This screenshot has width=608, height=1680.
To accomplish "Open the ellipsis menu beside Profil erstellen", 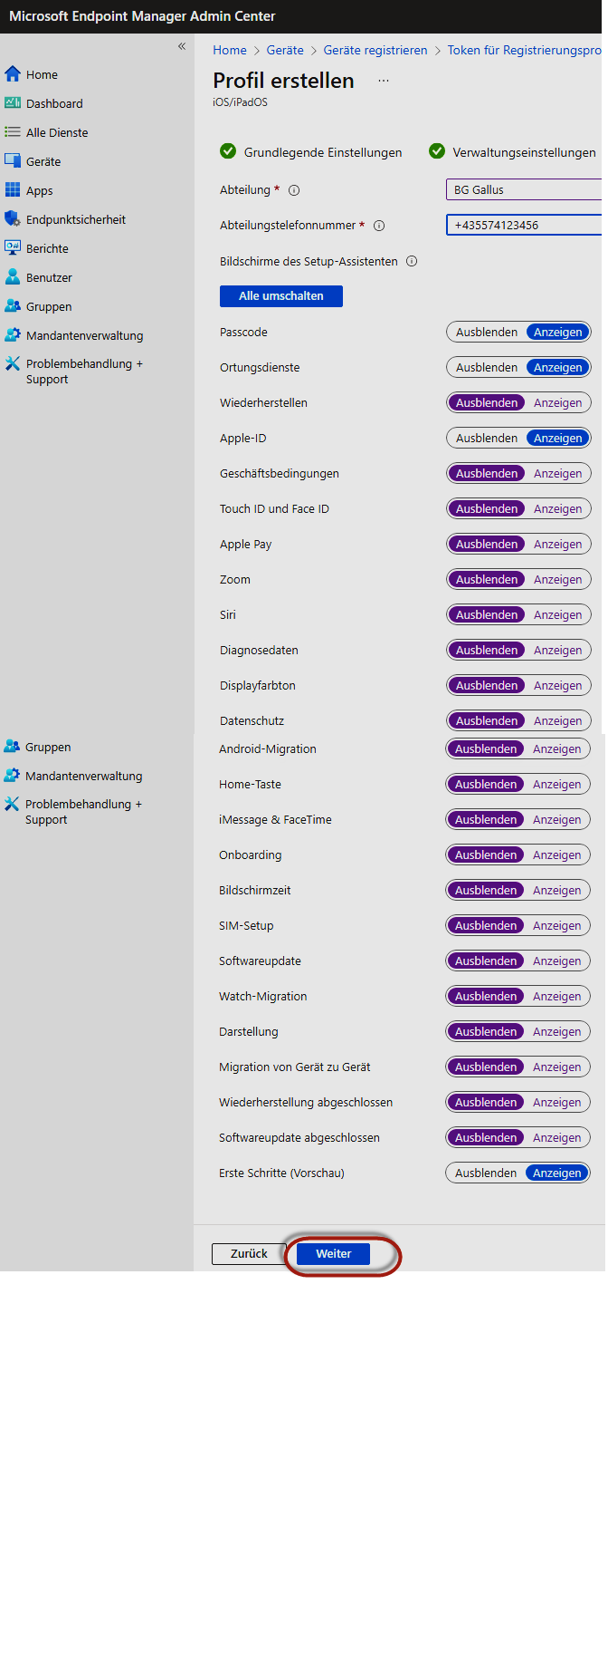I will click(x=384, y=81).
